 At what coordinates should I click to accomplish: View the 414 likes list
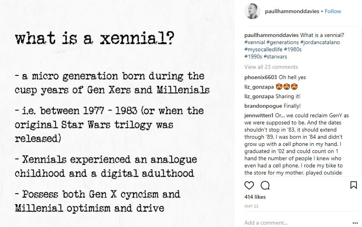(255, 197)
